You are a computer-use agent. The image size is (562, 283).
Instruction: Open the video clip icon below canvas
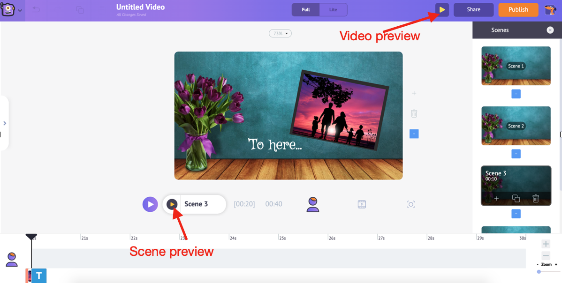point(362,204)
